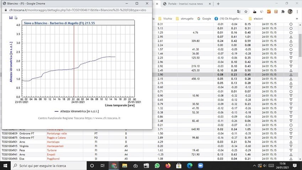
Task: Click the Chrome icon in the taskbar
Action: tap(114, 166)
